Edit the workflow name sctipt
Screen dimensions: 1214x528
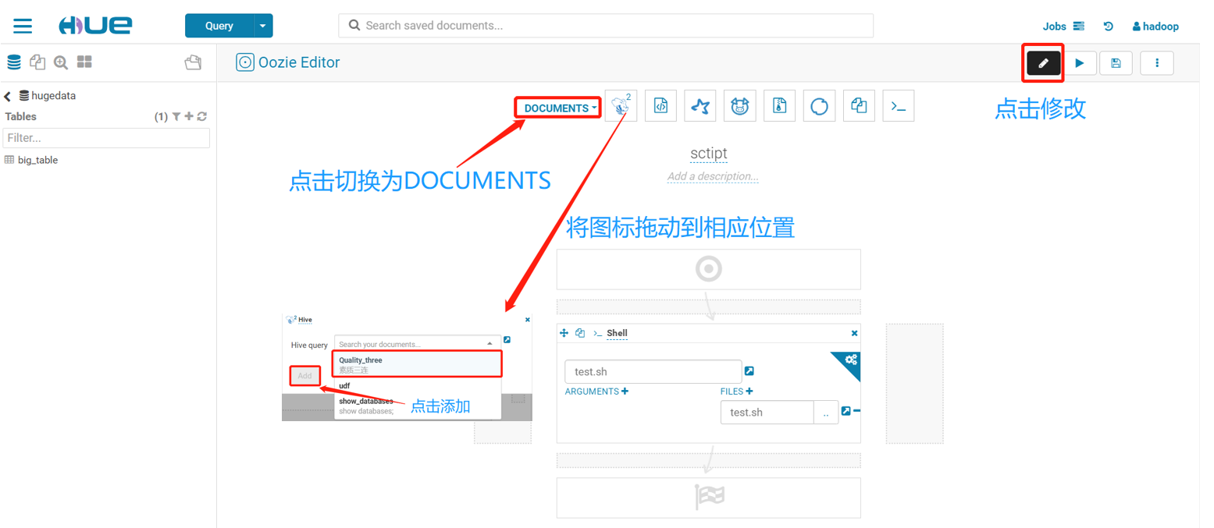click(708, 153)
